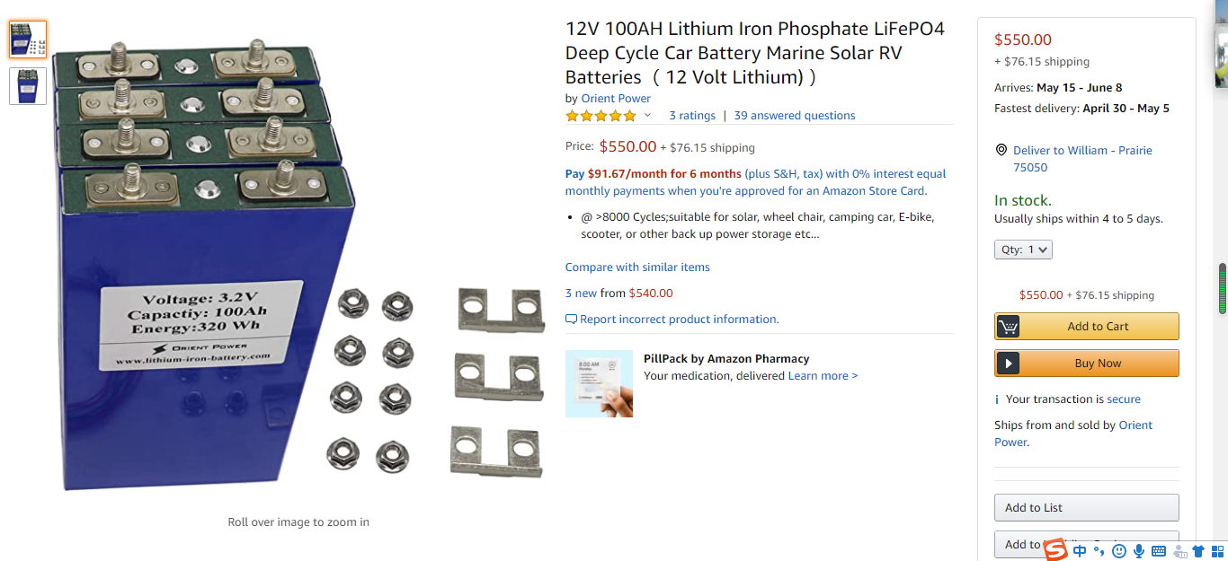Open the shirt-shaped skin icon in IME toolbar
This screenshot has width=1228, height=561.
click(1198, 550)
